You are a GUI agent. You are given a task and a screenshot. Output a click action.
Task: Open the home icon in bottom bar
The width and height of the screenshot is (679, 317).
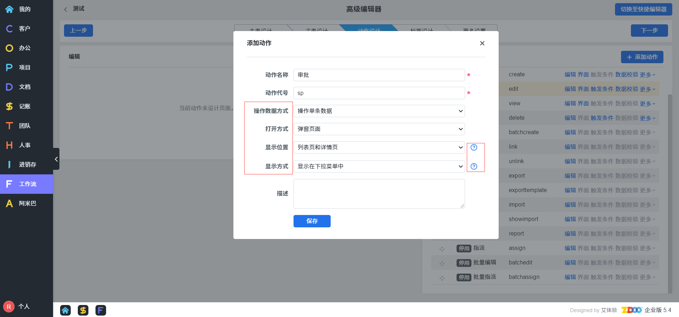click(x=65, y=310)
